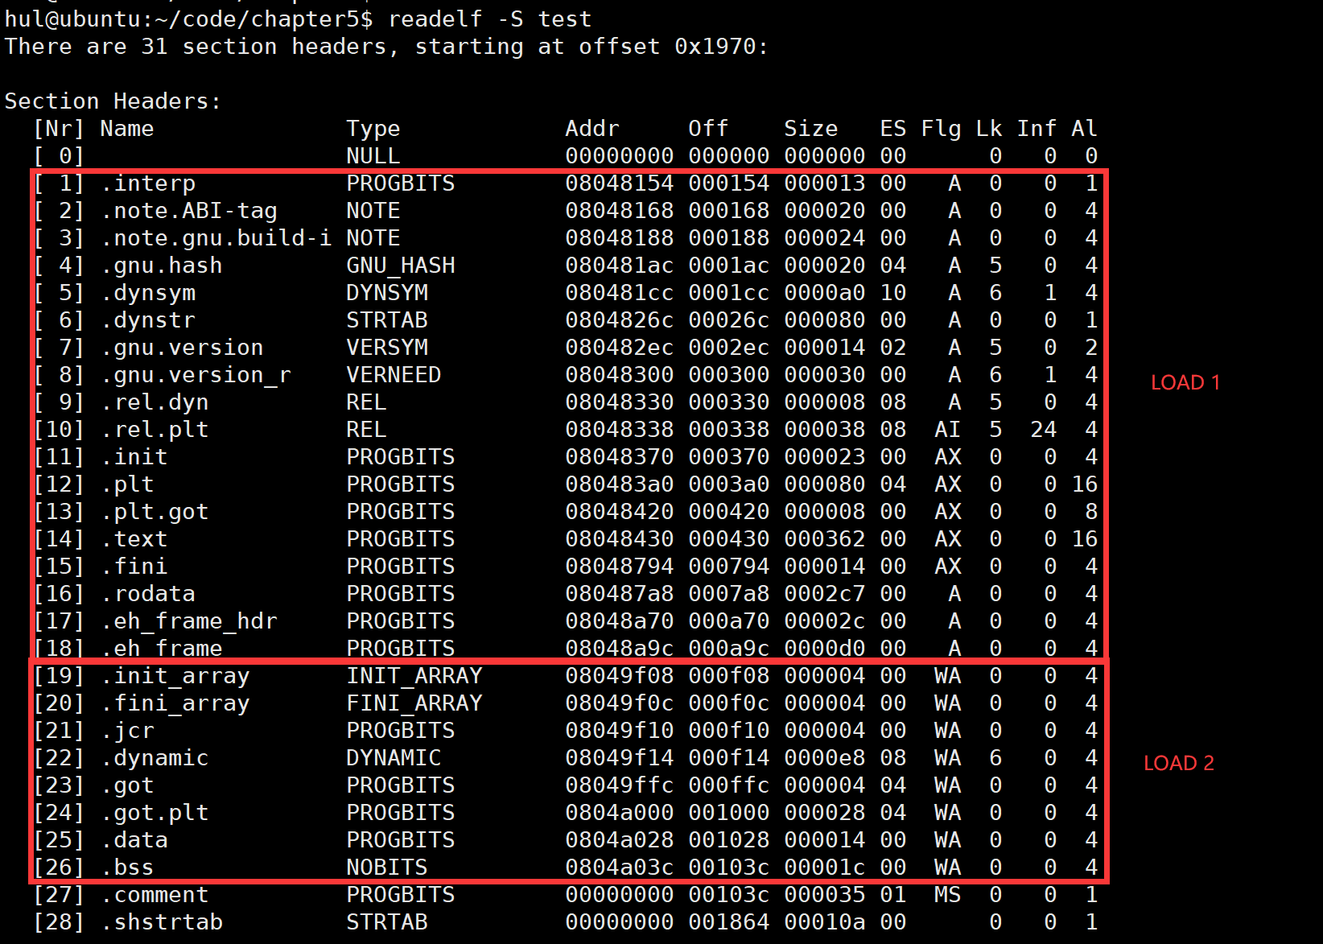Viewport: 1323px width, 944px height.
Task: Click the 'NOBITS' type value
Action: coord(387,868)
